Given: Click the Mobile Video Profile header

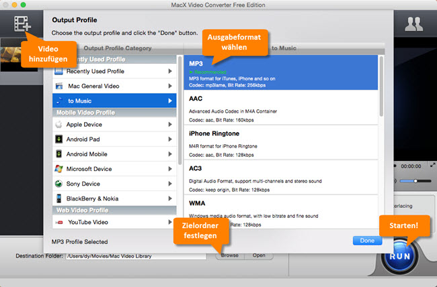Looking at the screenshot, I should pyautogui.click(x=114, y=113).
